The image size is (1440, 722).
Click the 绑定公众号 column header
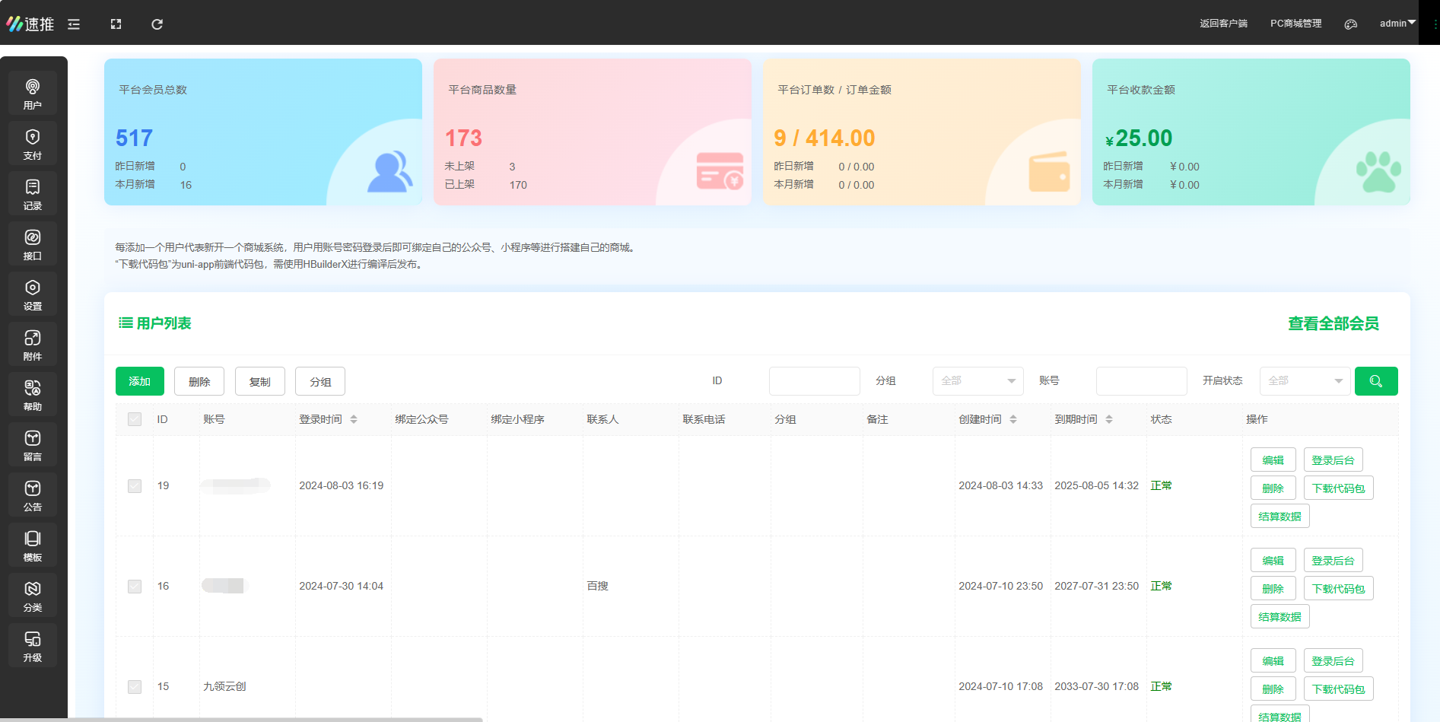(422, 419)
